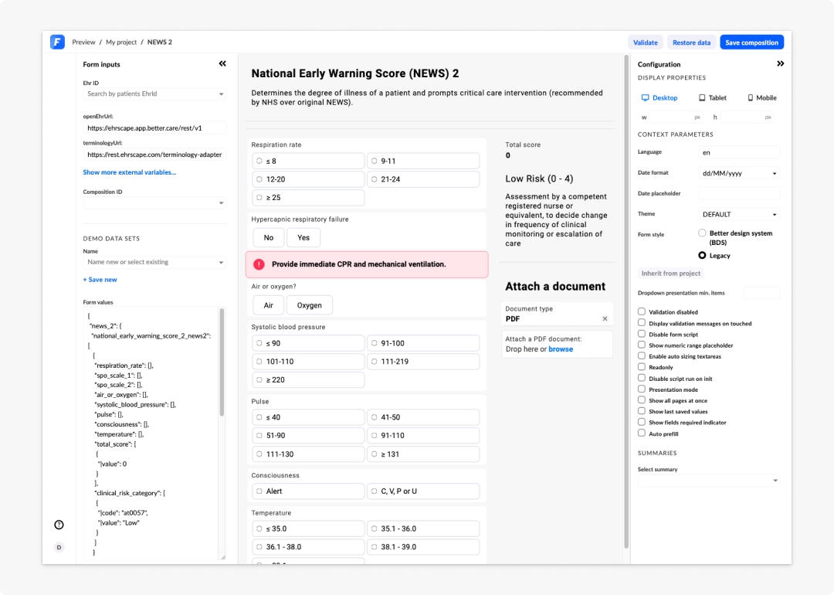
Task: Check the Auto prefill option
Action: (642, 433)
